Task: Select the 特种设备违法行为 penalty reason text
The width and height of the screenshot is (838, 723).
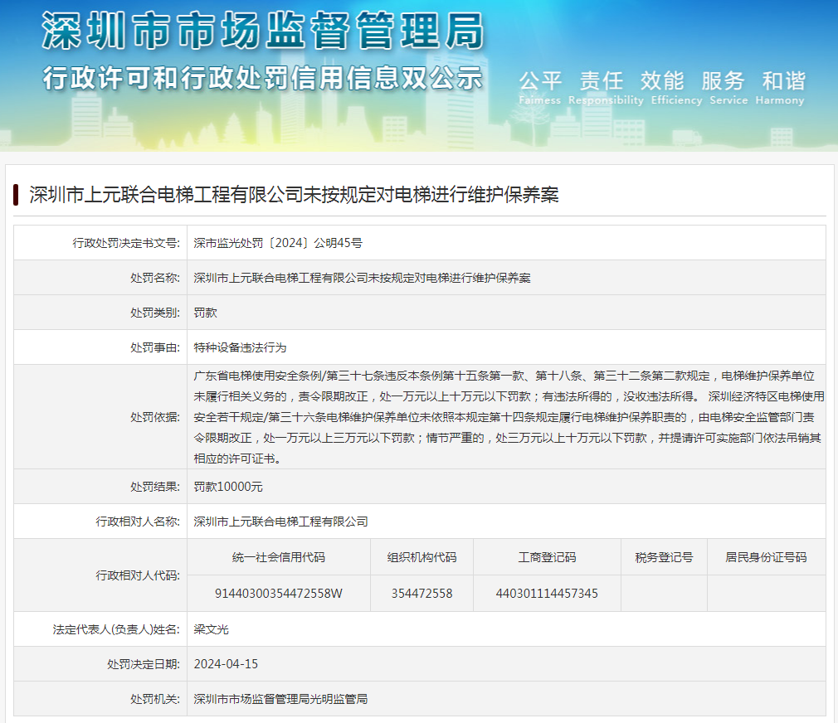Action: tap(240, 347)
